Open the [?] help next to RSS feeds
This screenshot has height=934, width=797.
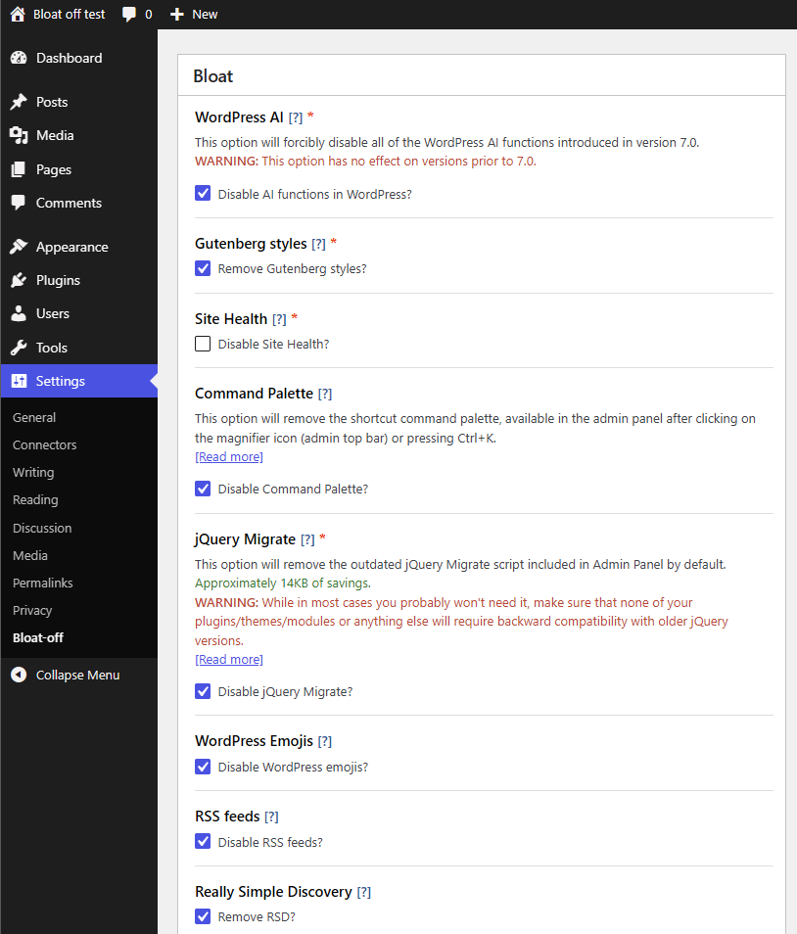pos(271,817)
